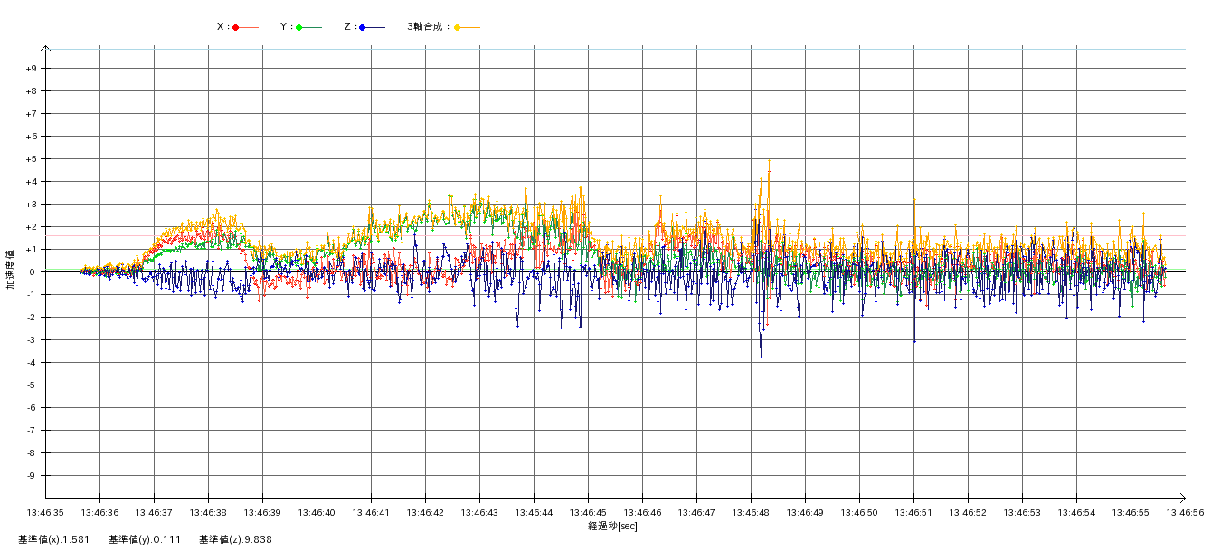Click the -9 value on vertical axis
Image resolution: width=1221 pixels, height=552 pixels.
[31, 476]
